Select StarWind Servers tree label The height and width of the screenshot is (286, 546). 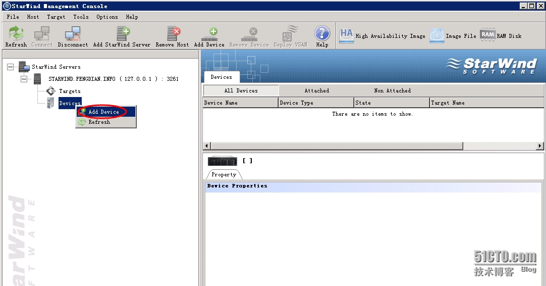[x=56, y=67]
